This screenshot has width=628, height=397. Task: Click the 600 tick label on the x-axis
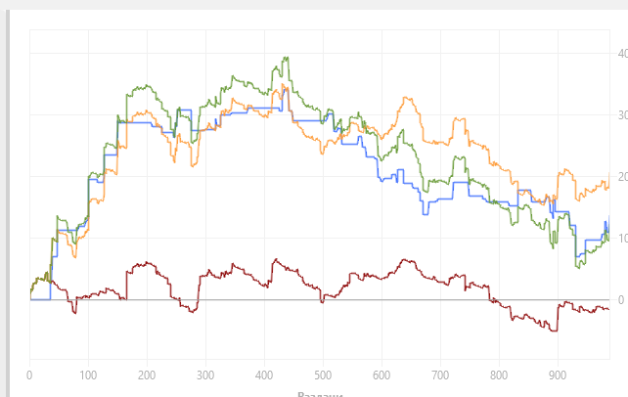(381, 375)
